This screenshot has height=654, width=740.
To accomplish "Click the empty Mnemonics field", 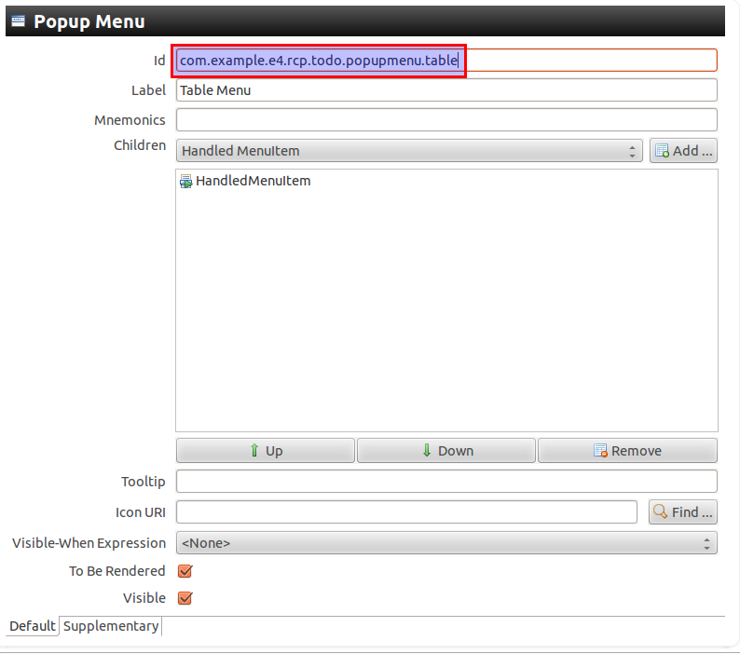I will click(x=445, y=120).
